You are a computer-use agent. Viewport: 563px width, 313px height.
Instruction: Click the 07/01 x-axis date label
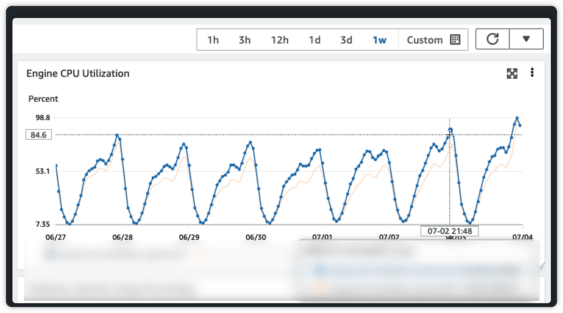322,237
